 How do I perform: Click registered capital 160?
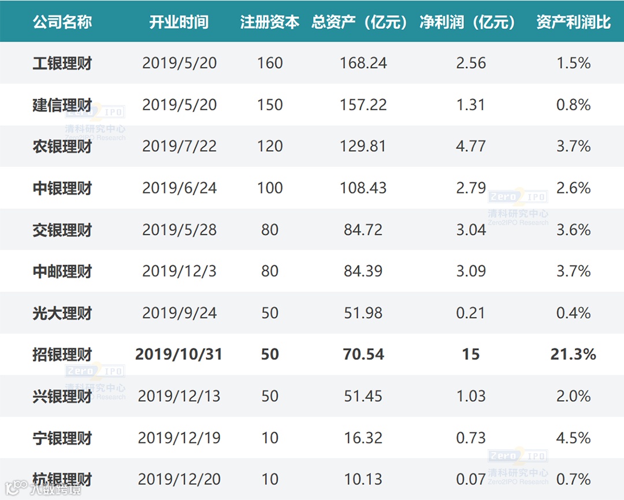pyautogui.click(x=270, y=64)
